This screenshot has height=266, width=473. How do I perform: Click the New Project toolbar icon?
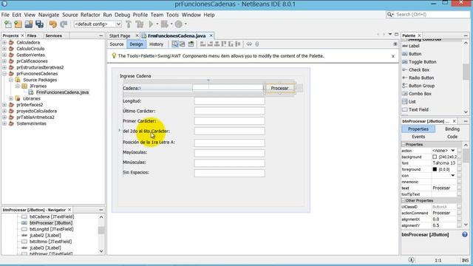18,24
